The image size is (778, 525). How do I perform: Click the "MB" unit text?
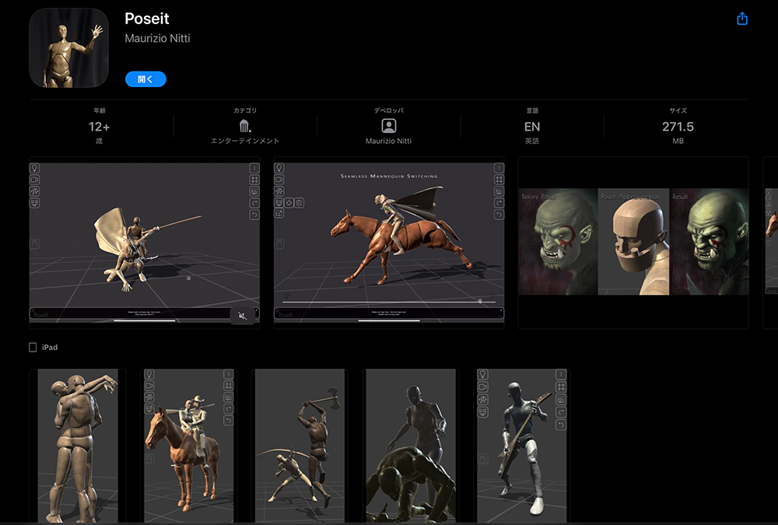click(x=678, y=141)
